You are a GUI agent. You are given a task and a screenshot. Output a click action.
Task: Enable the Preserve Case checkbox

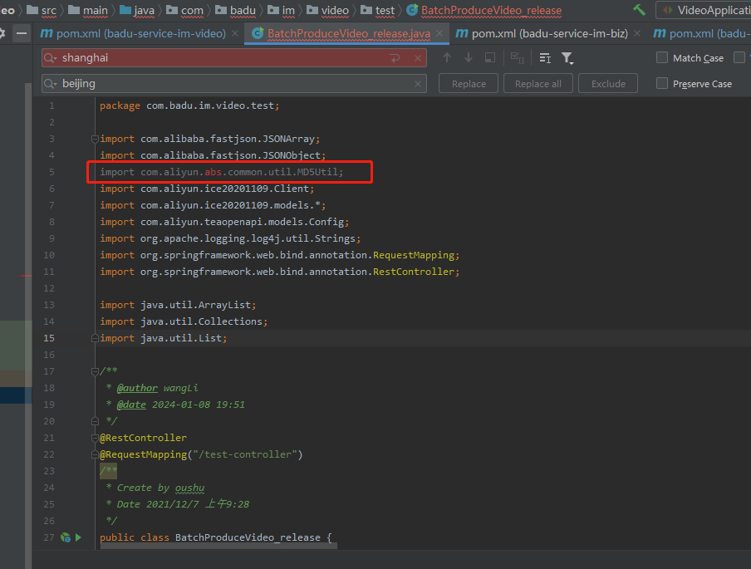[x=662, y=84]
